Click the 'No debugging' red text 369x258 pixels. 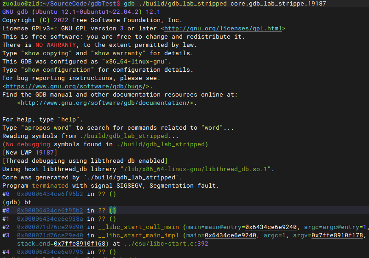28,144
